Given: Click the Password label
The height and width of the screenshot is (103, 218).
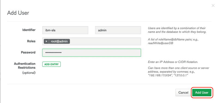Looking at the screenshot, I should click(x=28, y=52).
